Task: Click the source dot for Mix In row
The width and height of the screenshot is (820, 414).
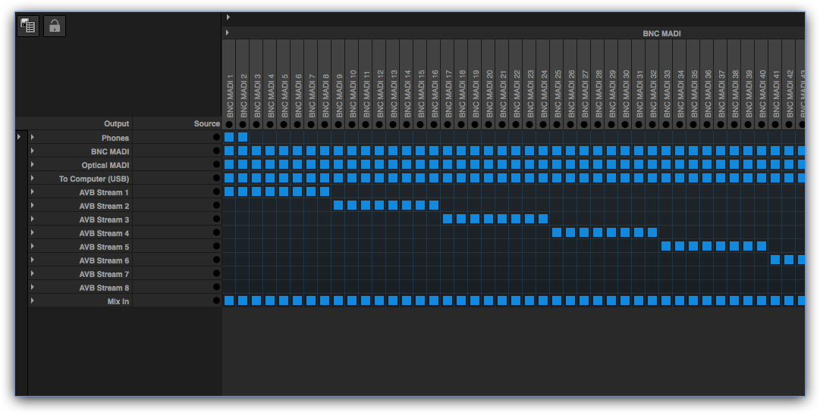Action: 216,301
